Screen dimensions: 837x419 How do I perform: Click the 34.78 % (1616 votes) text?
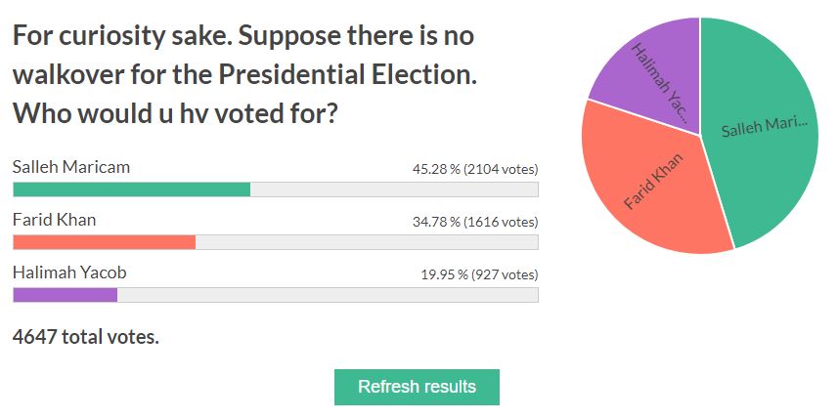click(474, 222)
